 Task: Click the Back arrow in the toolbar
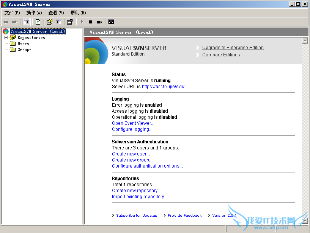coord(6,22)
